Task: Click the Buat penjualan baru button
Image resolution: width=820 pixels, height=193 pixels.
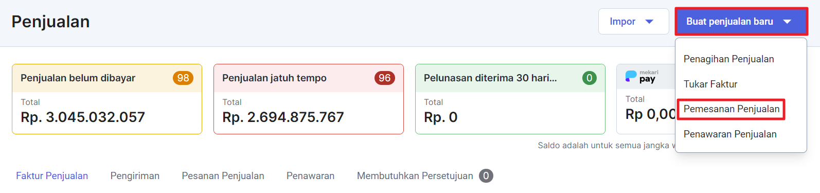Action: coord(741,22)
